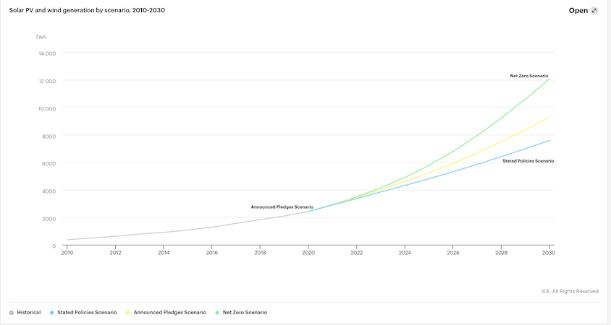Toggle Net Zero Scenario legend item
Image resolution: width=611 pixels, height=325 pixels.
[245, 313]
